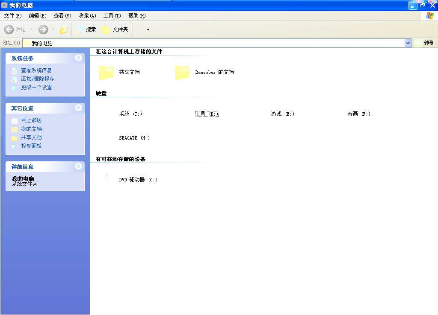Click the 更改一个设置 link
Viewport: 438px width, 315px height.
(x=36, y=87)
